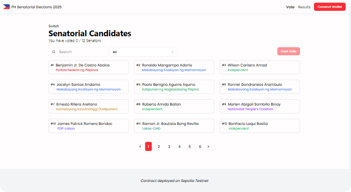Click the dropdown chevron in the filter box
This screenshot has height=192, width=351.
[173, 52]
